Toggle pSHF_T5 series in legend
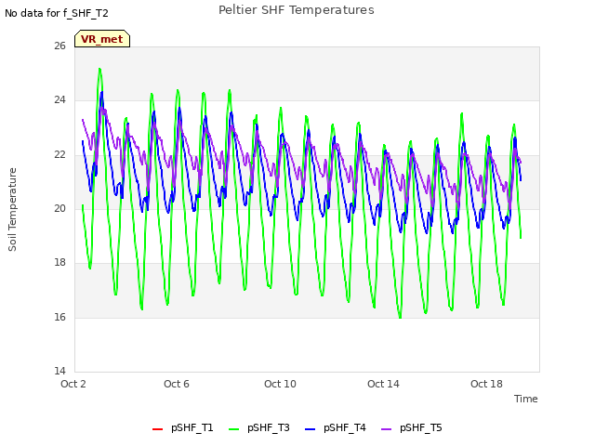The height and width of the screenshot is (446, 595). click(412, 427)
